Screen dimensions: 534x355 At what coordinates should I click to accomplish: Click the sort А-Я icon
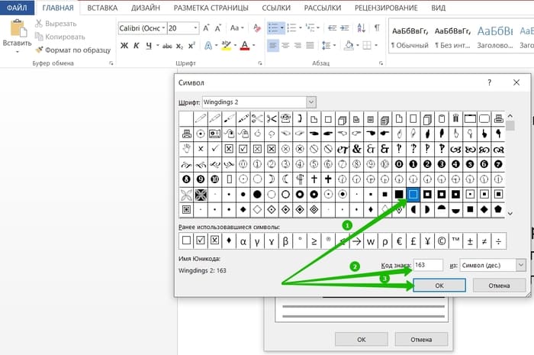362,27
